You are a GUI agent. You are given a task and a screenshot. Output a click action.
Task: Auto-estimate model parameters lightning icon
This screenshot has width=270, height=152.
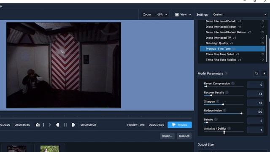tap(264, 73)
